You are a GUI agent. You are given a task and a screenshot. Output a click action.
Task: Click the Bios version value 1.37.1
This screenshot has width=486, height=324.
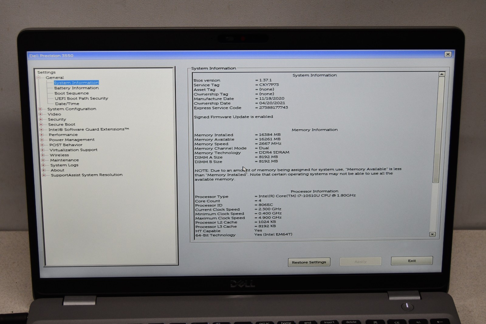(265, 80)
